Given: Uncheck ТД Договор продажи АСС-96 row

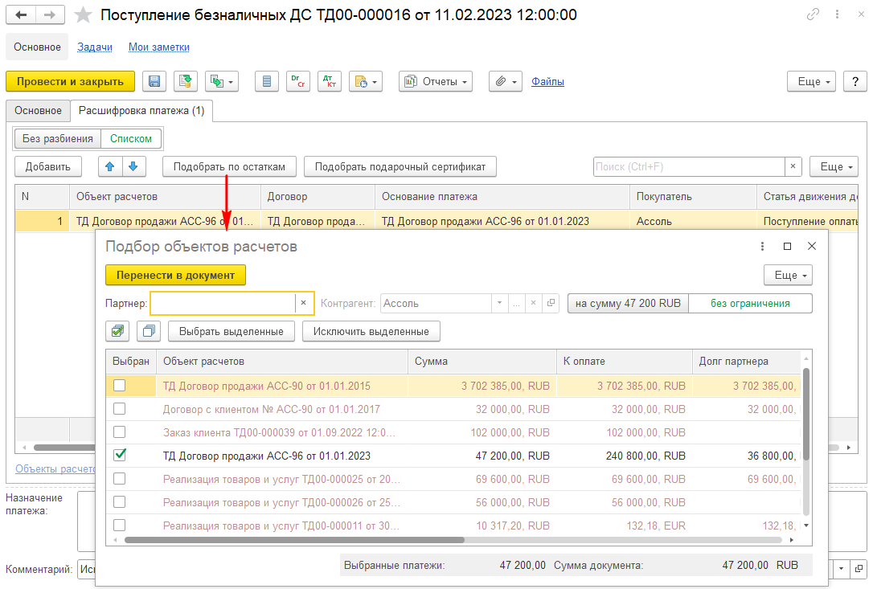Looking at the screenshot, I should (x=120, y=456).
